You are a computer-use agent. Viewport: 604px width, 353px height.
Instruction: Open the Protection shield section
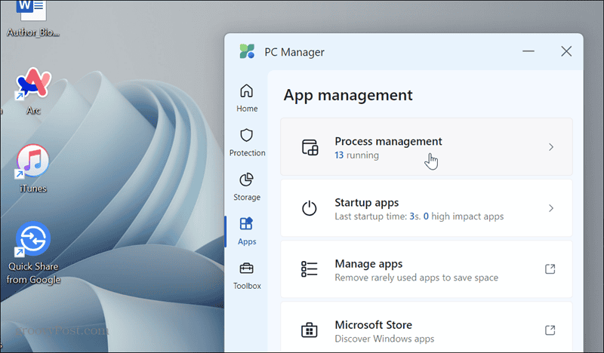coord(247,142)
